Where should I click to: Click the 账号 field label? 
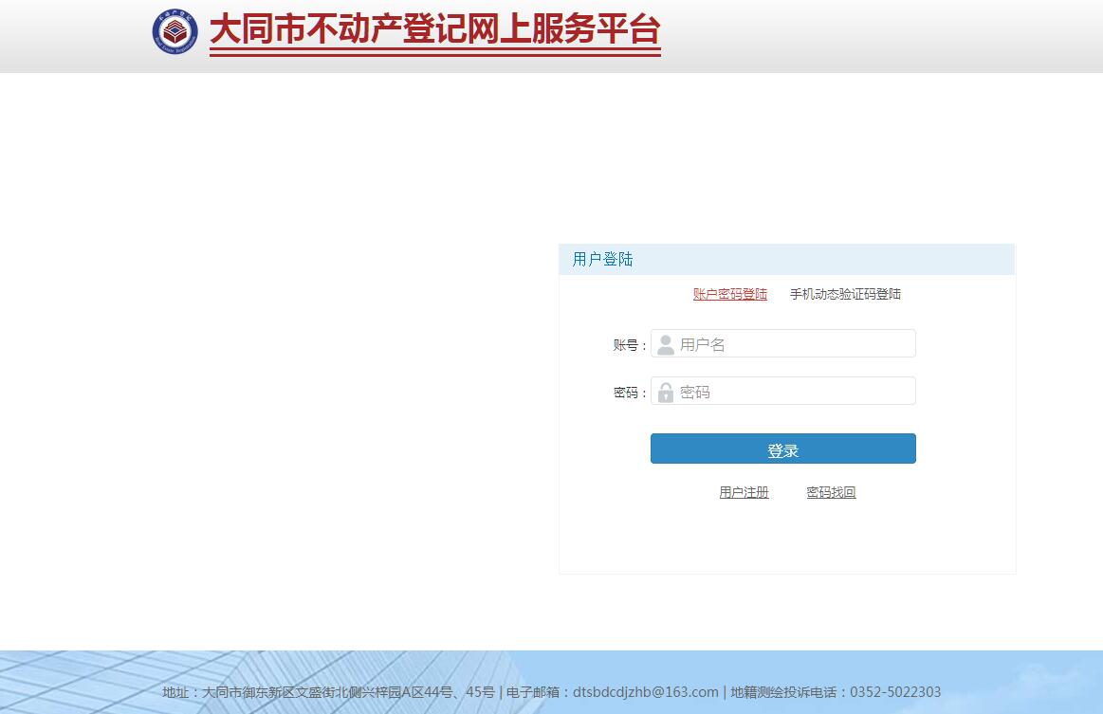tap(626, 345)
